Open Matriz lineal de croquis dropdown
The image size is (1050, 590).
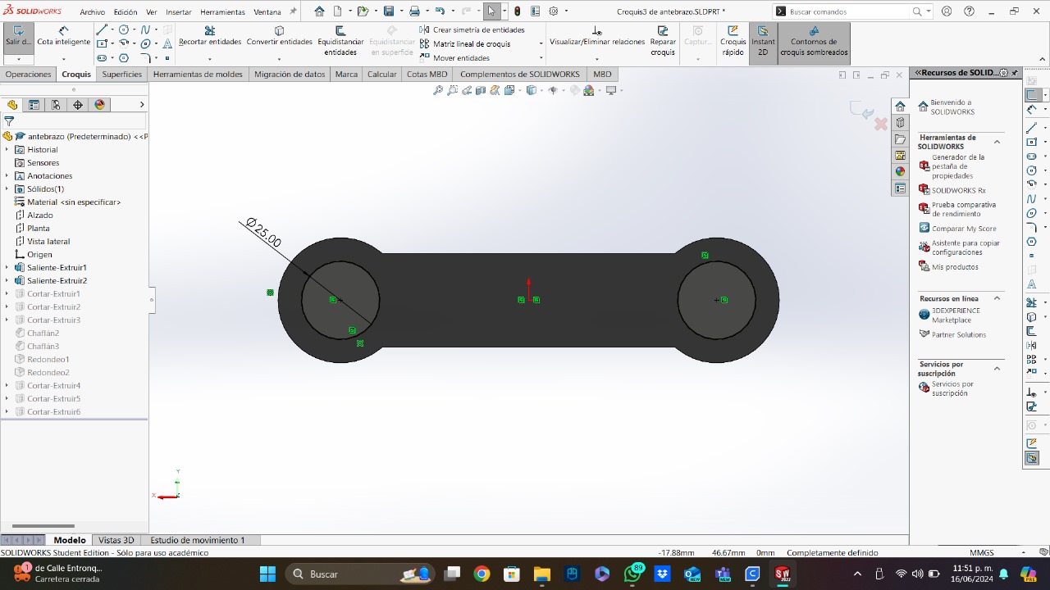pyautogui.click(x=541, y=44)
